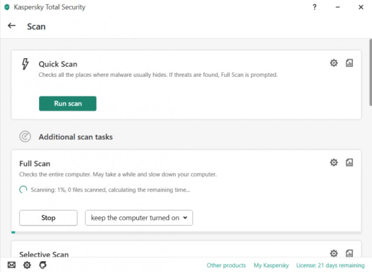
Task: Open Full Scan settings gear
Action: pyautogui.click(x=334, y=162)
